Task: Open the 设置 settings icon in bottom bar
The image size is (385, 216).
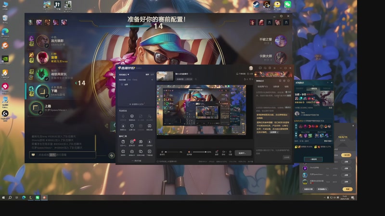Action: click(230, 153)
